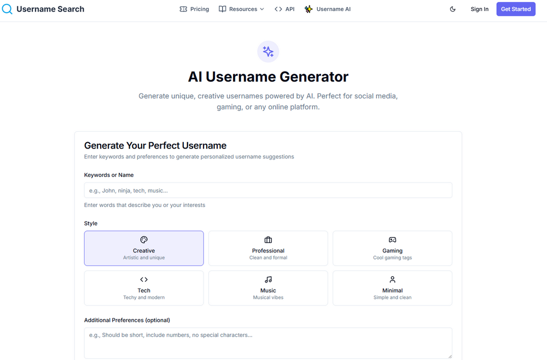This screenshot has width=547, height=360.
Task: Select the Music style card
Action: (268, 288)
